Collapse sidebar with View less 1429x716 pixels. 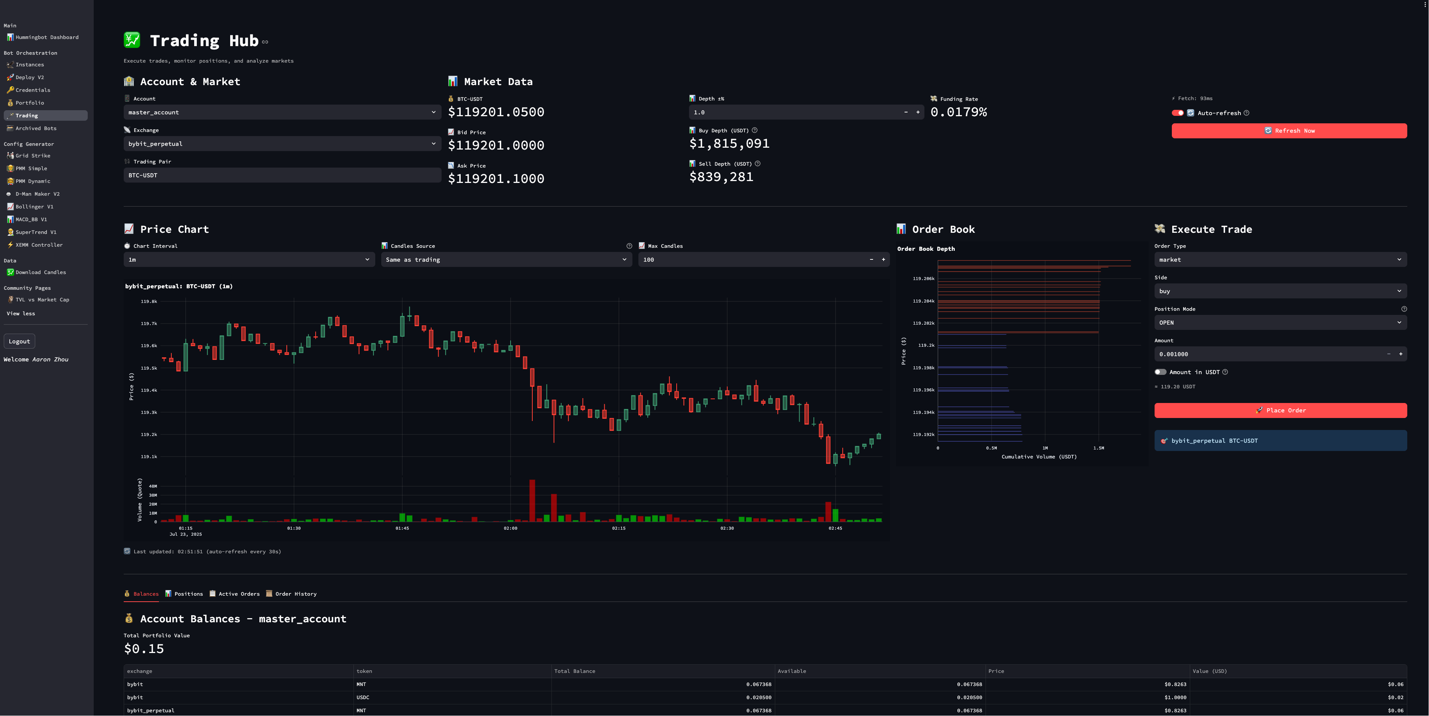(x=21, y=313)
